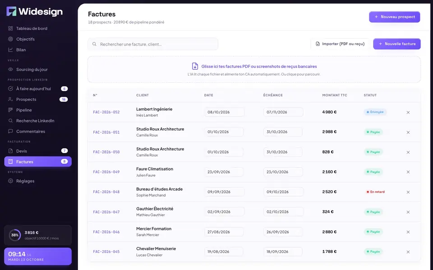Viewport: 433px width, 270px height.
Task: Change the Payée status of Faure Climatisation
Action: [373, 172]
